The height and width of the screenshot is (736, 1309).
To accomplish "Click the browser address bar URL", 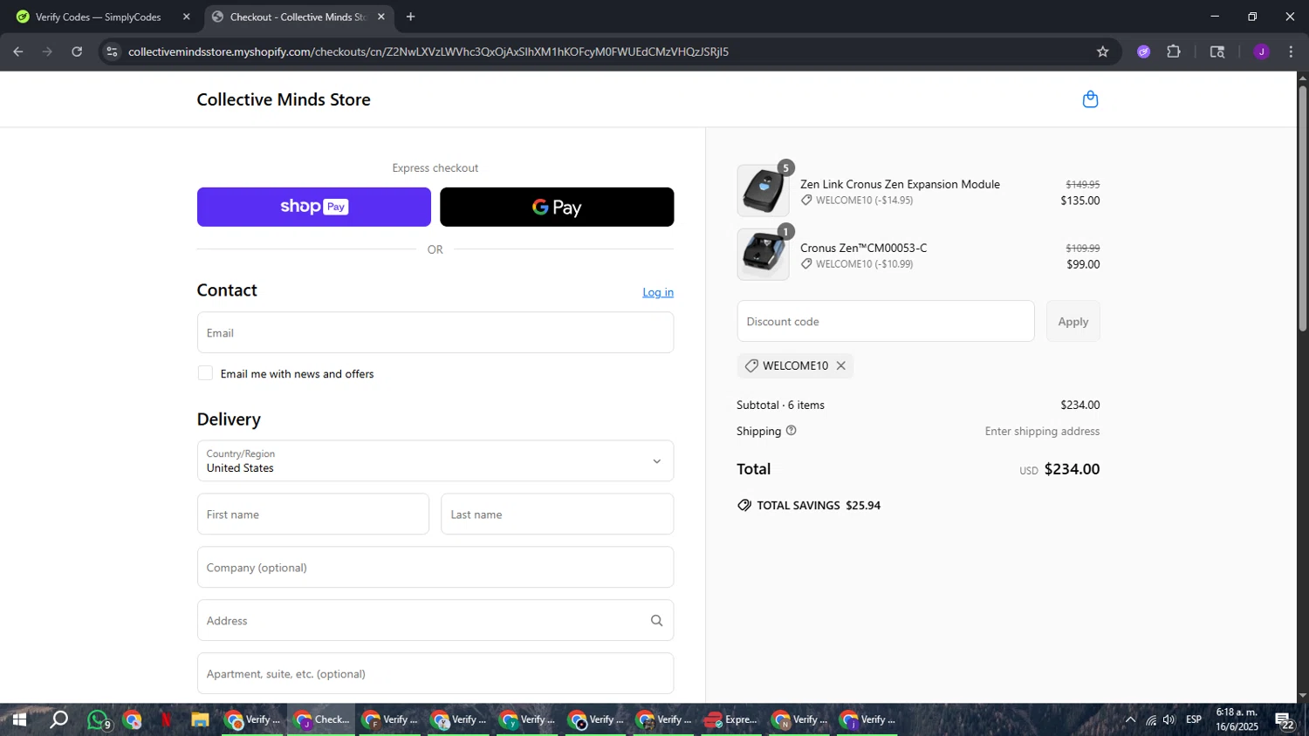I will tap(428, 51).
